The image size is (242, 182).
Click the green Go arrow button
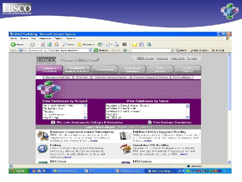coord(96,50)
